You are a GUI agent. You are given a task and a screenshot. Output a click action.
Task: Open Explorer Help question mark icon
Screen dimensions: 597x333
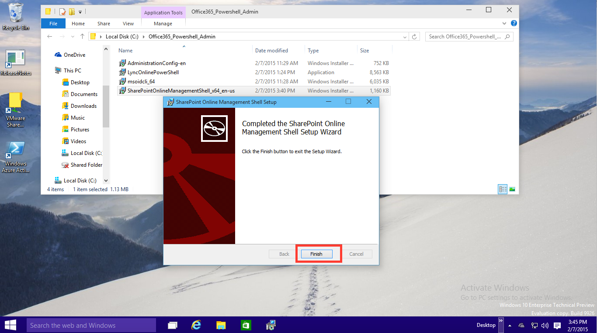(514, 23)
